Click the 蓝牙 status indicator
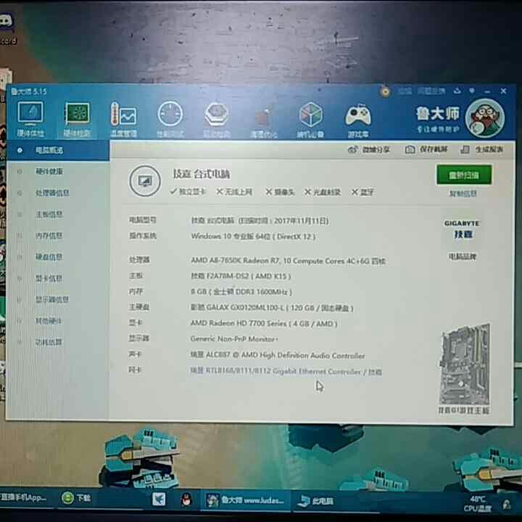This screenshot has width=522, height=522. tap(362, 192)
